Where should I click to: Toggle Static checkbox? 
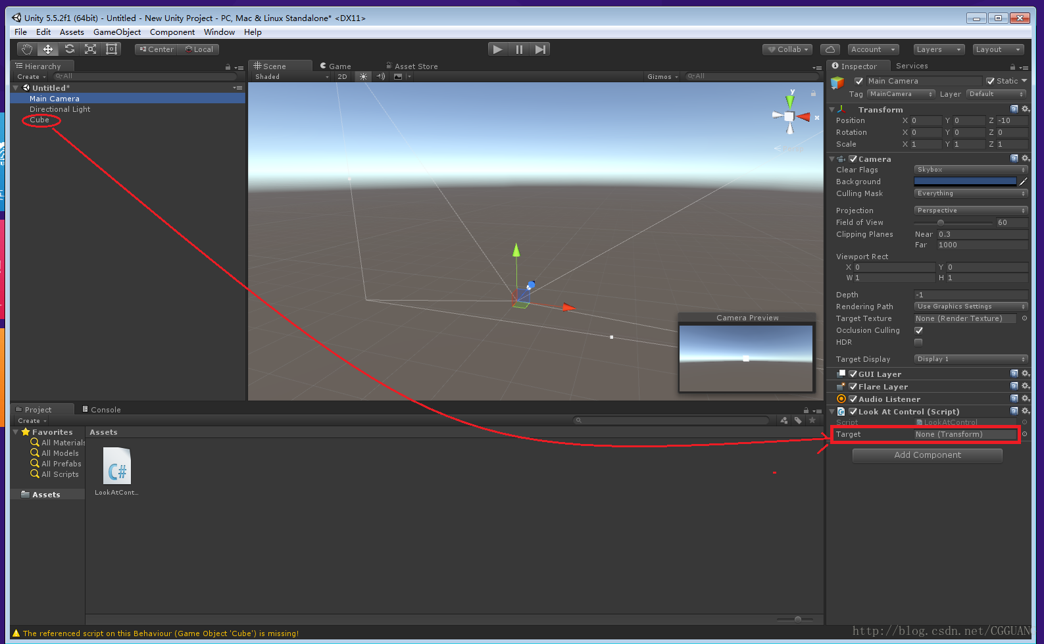click(x=991, y=81)
